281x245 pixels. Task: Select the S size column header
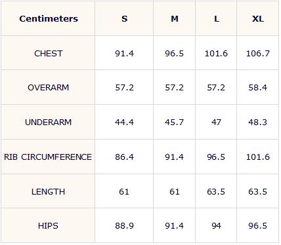(124, 18)
